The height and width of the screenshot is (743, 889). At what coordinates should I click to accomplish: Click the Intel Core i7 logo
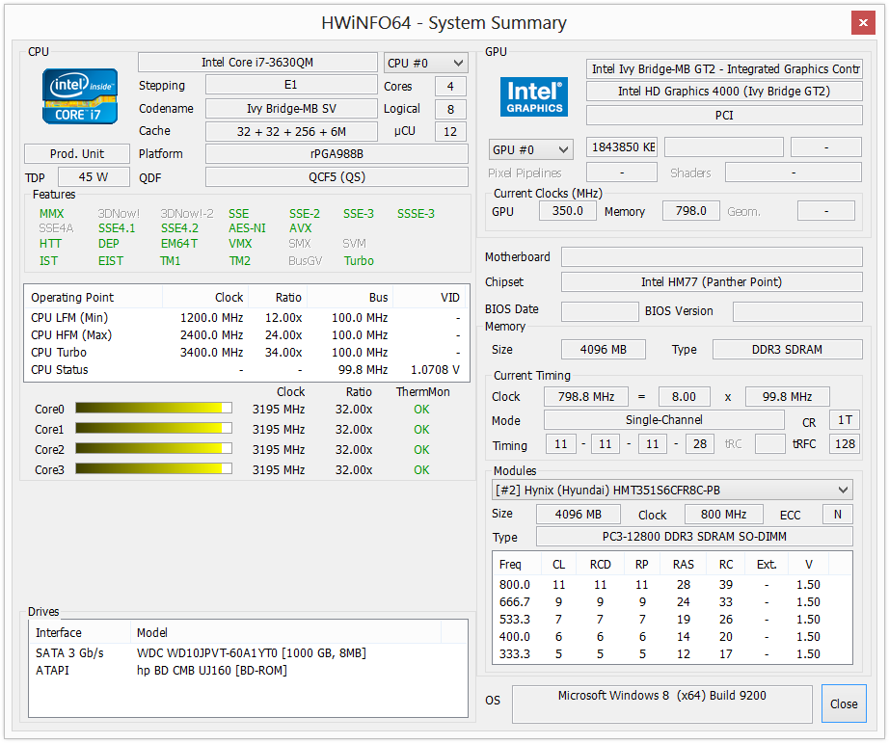point(80,96)
